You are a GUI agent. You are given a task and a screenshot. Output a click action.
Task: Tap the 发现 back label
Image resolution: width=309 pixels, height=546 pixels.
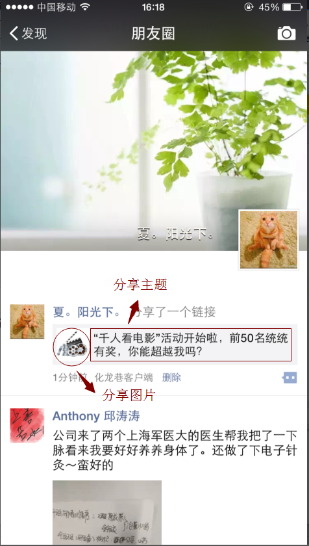tap(34, 33)
